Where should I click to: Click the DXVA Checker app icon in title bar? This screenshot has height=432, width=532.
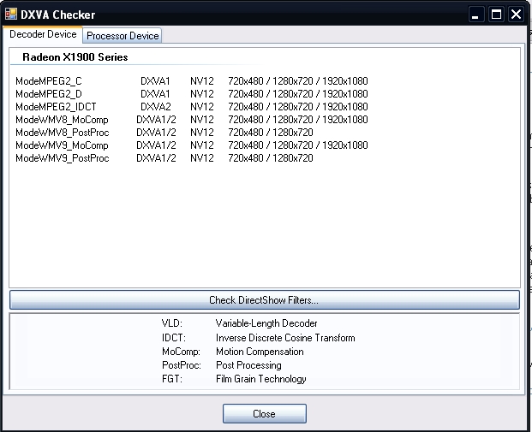point(11,14)
